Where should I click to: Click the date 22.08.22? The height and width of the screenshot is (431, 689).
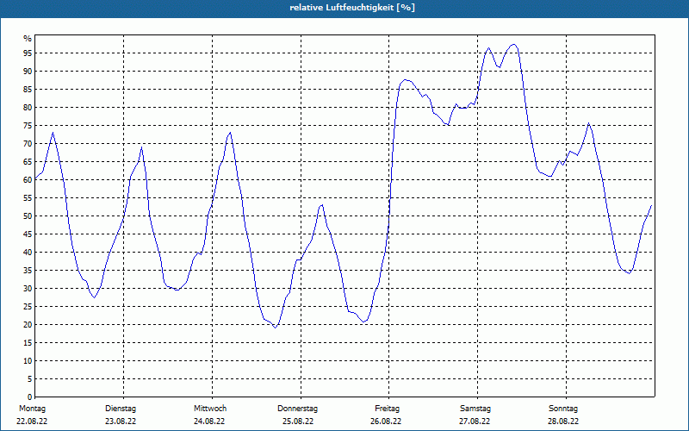tap(32, 422)
